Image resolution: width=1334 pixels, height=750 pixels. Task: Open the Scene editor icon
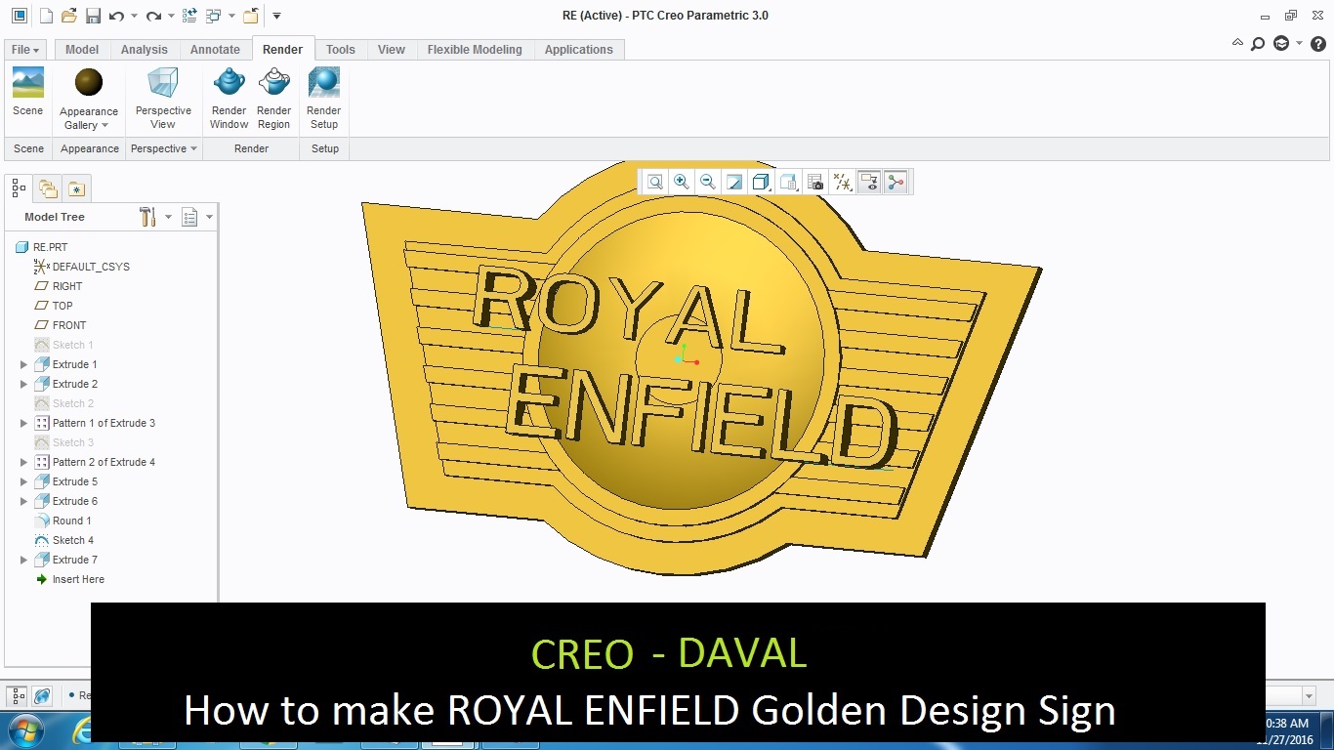[x=28, y=83]
